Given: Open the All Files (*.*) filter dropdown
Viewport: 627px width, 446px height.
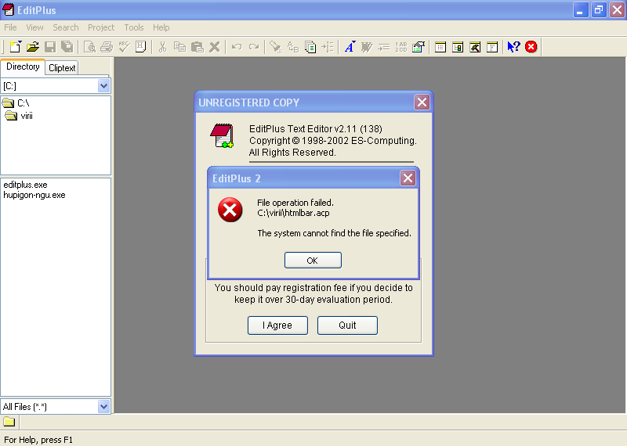Looking at the screenshot, I should [x=103, y=407].
